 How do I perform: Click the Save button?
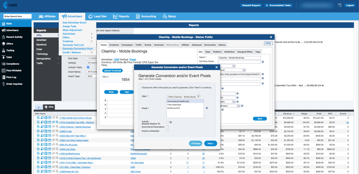260,119
